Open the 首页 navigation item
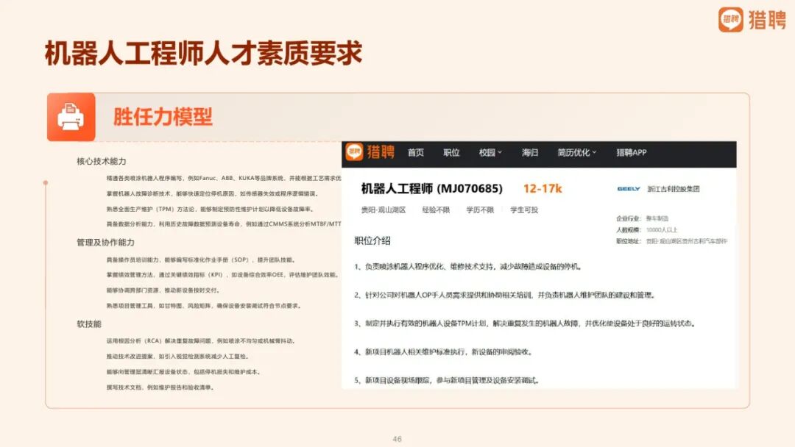Image resolution: width=795 pixels, height=447 pixels. [x=416, y=152]
